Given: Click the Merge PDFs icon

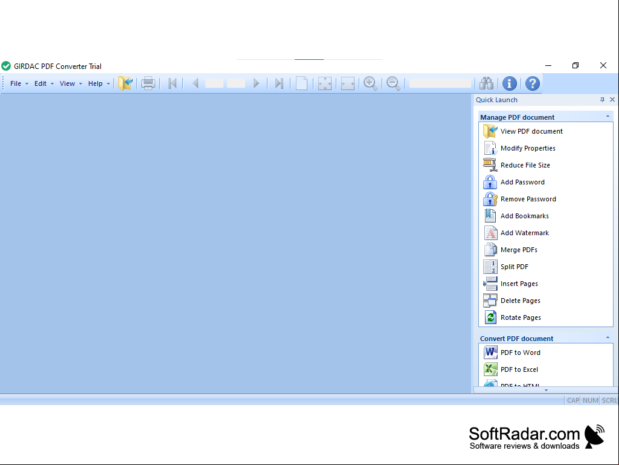Looking at the screenshot, I should 490,250.
